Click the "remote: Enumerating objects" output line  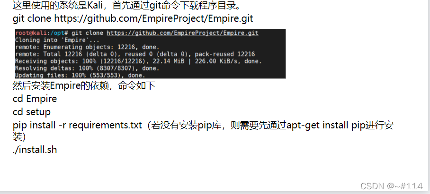(x=87, y=47)
